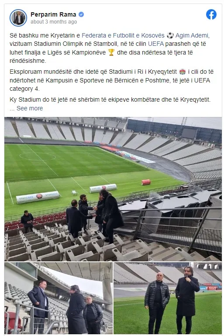Open the "about 3 months ago" timestamp
The height and width of the screenshot is (336, 224).
point(54,22)
